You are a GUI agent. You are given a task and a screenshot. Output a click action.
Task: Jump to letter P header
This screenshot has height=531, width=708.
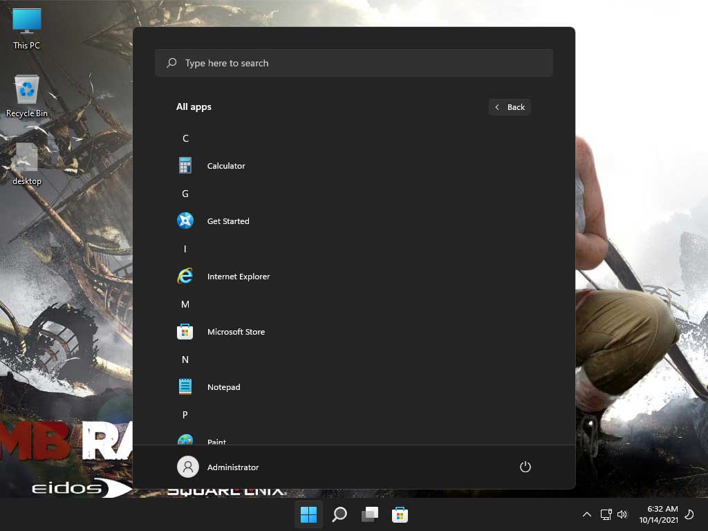point(185,415)
